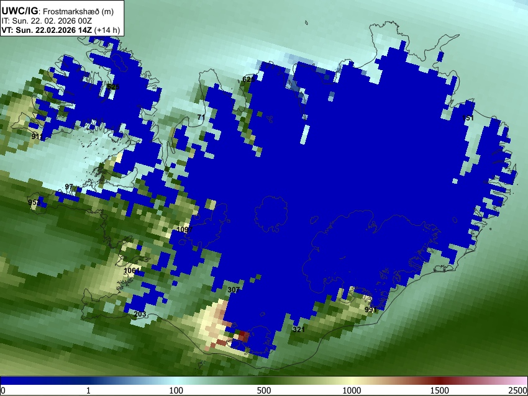Image resolution: width=528 pixels, height=396 pixels.
Task: Click the legend label 100
Action: (x=176, y=390)
